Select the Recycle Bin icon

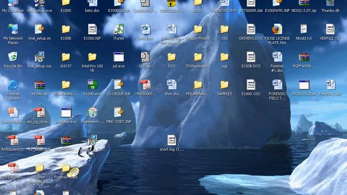pyautogui.click(x=13, y=57)
